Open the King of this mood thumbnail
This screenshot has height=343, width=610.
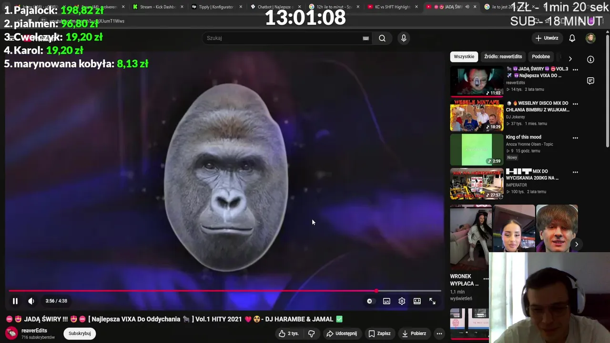point(477,150)
